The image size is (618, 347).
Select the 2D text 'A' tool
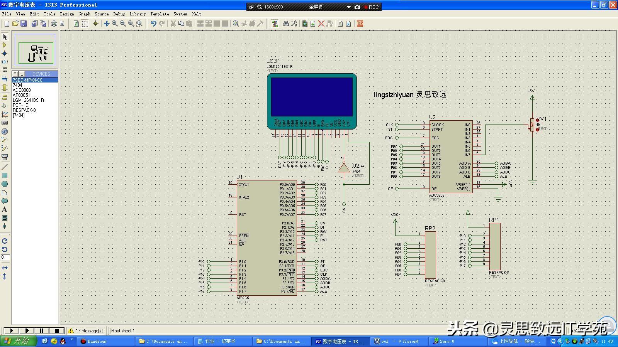5,209
